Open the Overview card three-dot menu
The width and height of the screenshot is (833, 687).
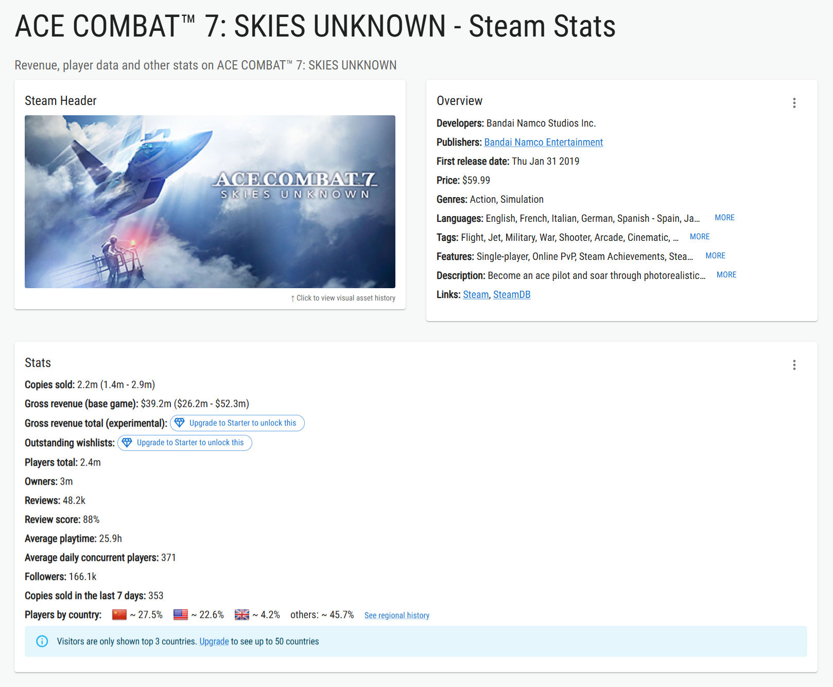coord(794,103)
